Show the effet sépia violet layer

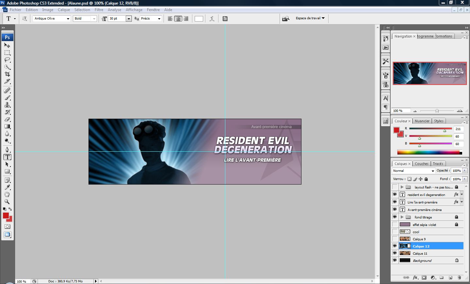395,224
